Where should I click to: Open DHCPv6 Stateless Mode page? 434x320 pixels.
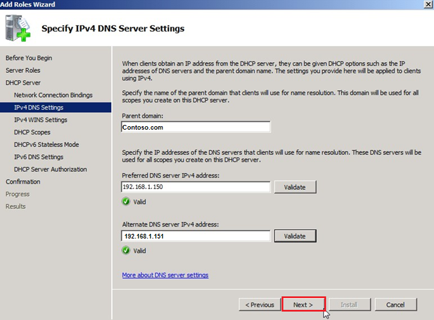[x=47, y=144]
